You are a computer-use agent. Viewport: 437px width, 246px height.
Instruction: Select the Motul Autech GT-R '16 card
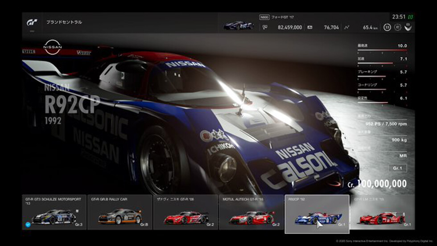pos(251,212)
